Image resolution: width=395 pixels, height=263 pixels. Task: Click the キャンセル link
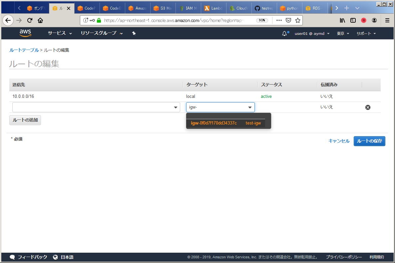[x=339, y=141]
